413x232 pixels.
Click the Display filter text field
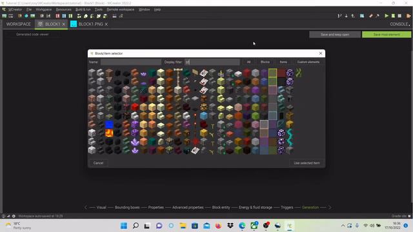pos(212,62)
